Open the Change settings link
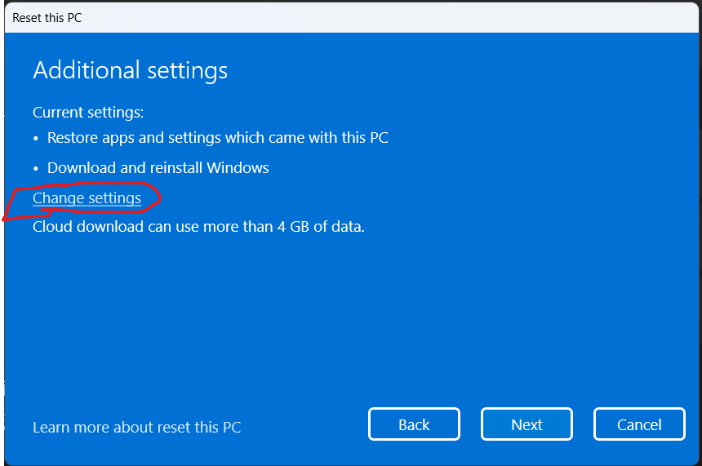This screenshot has height=466, width=702. pos(87,198)
